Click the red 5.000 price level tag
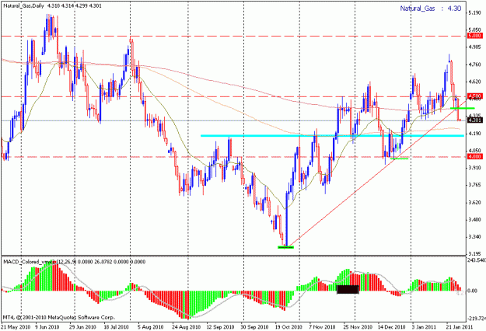The height and width of the screenshot is (331, 486). [475, 36]
